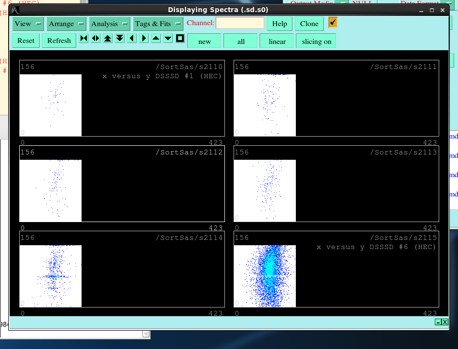Click the '/SortSas/s2111' label
The width and height of the screenshot is (458, 349).
(403, 67)
